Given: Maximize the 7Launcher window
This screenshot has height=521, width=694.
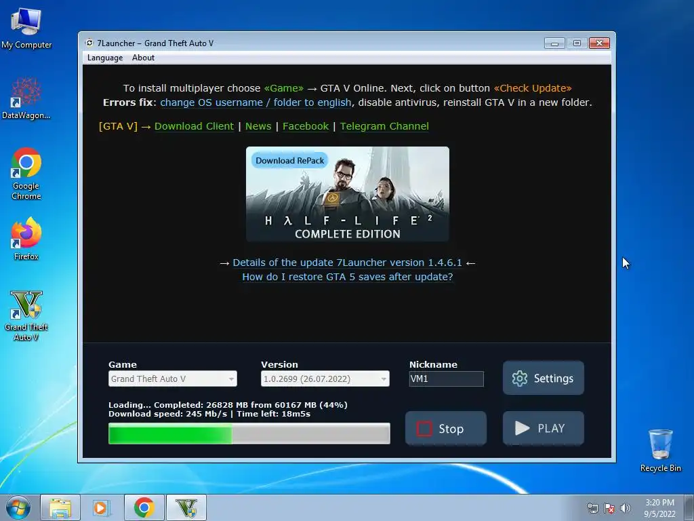Looking at the screenshot, I should coord(577,43).
